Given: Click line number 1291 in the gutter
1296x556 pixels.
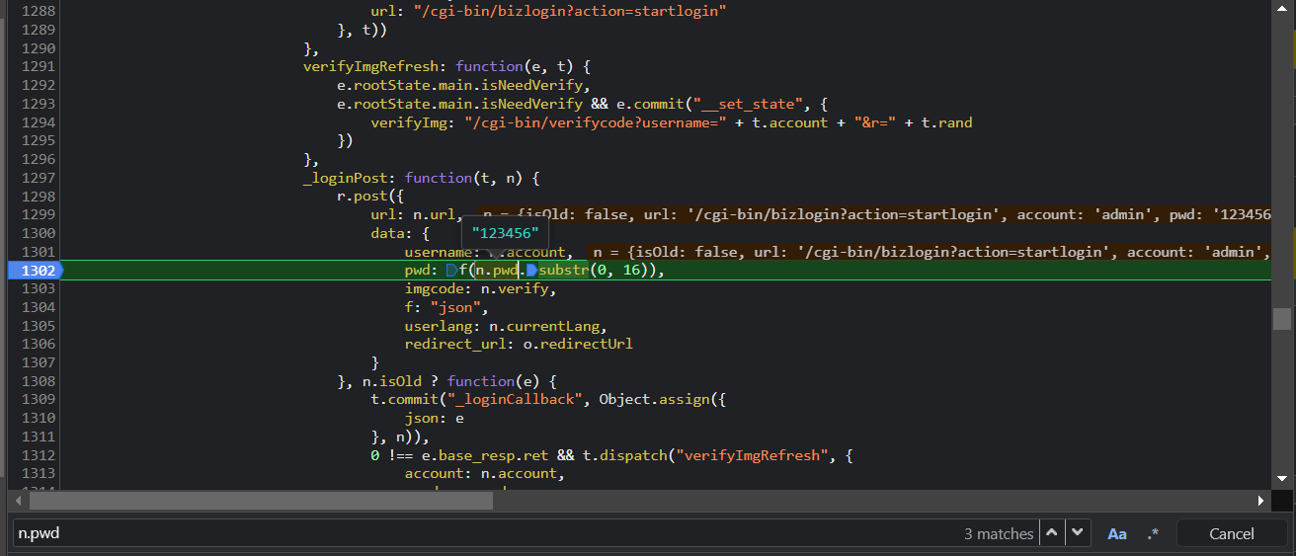Looking at the screenshot, I should pos(38,66).
